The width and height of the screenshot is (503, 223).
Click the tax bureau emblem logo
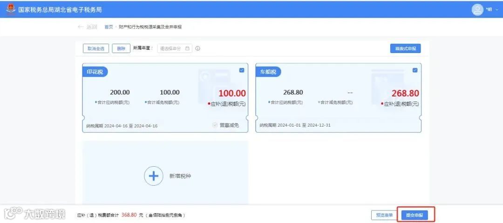pos(11,9)
